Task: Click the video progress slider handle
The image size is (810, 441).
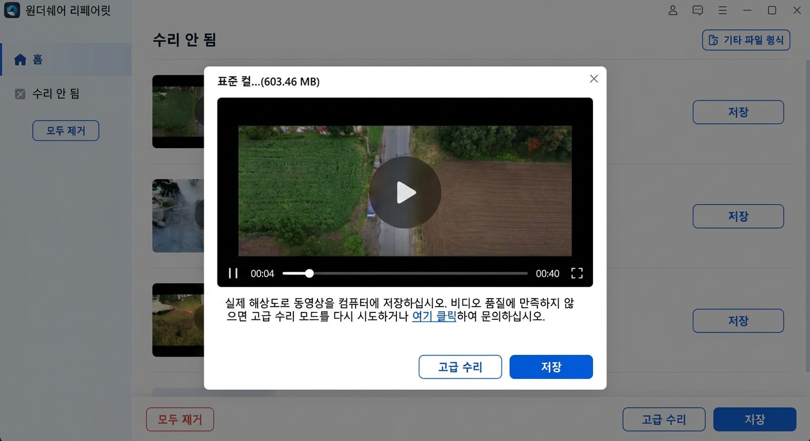Action: coord(309,273)
